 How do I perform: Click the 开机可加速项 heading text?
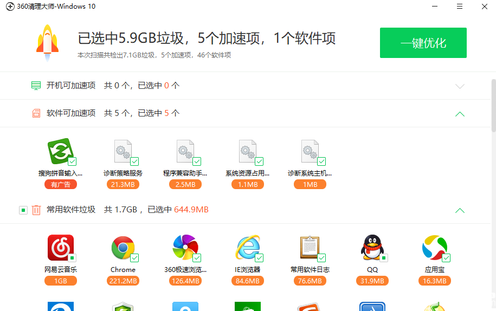point(71,86)
